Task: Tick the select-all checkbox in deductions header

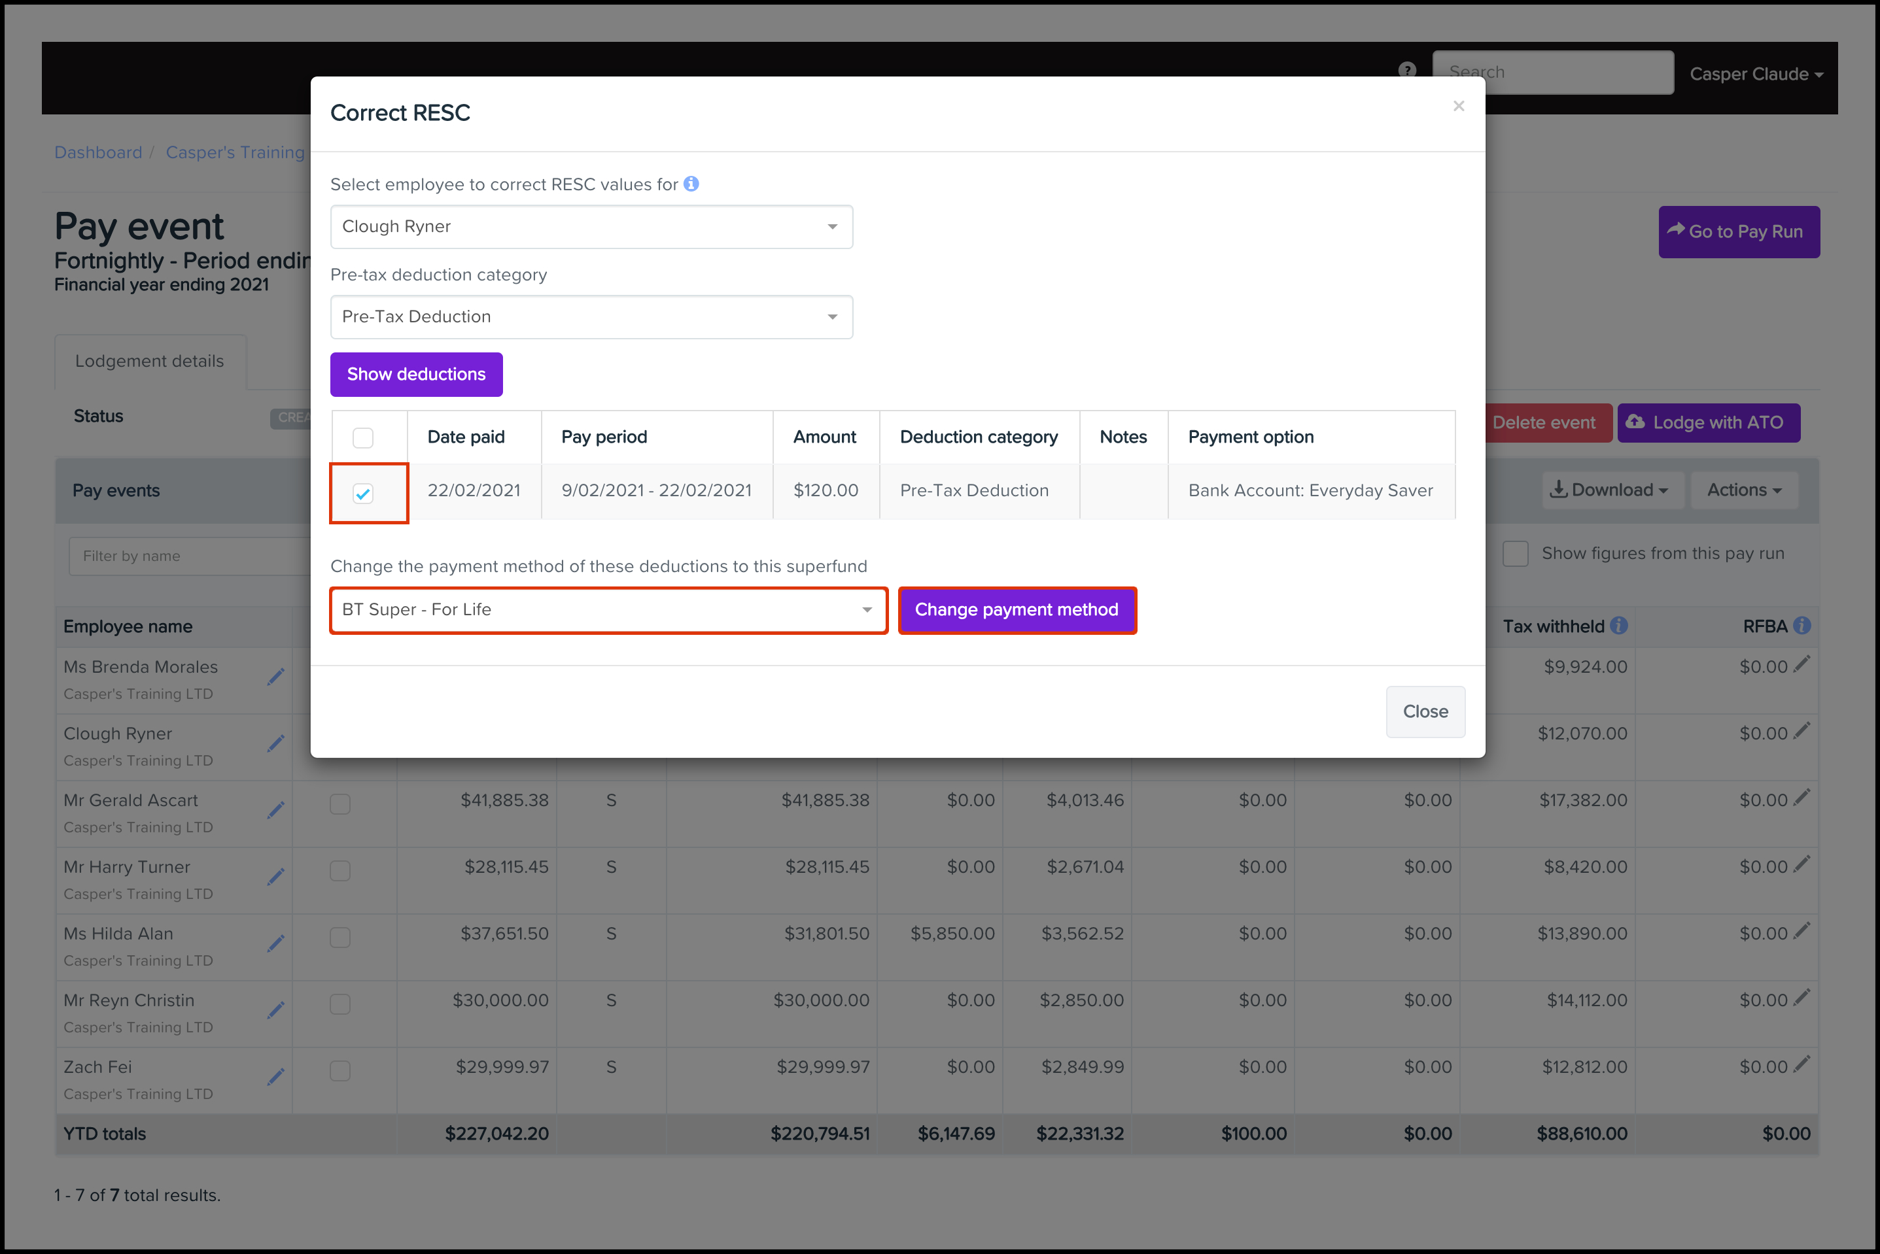Action: pos(363,437)
